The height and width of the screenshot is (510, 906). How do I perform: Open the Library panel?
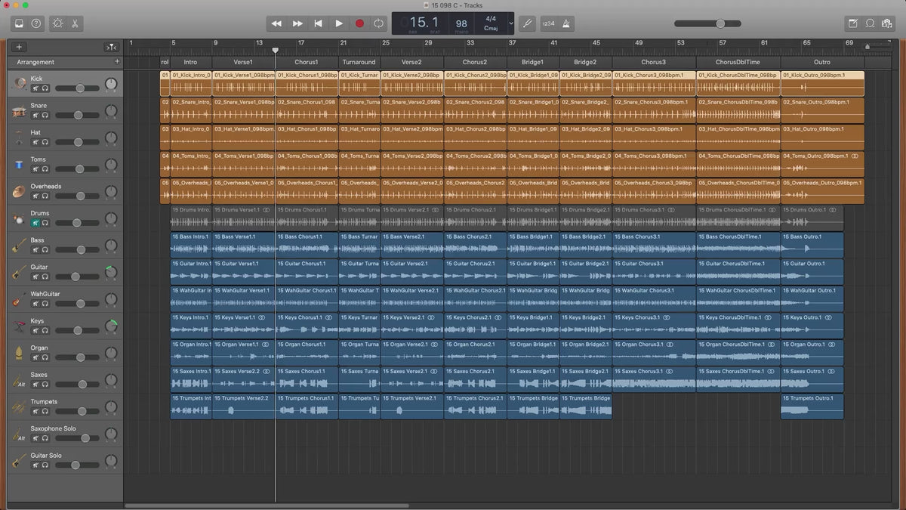click(x=19, y=23)
